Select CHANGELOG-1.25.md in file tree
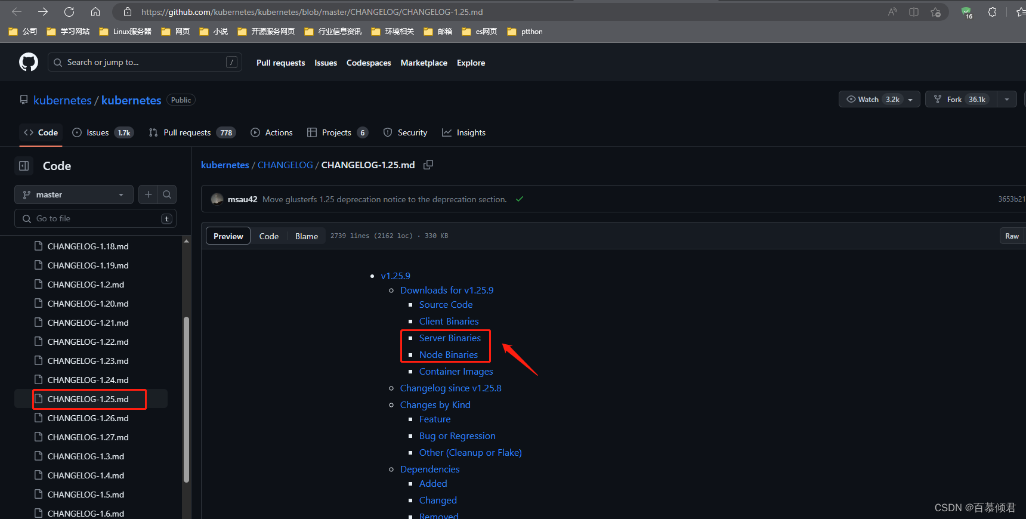The image size is (1026, 519). point(91,399)
